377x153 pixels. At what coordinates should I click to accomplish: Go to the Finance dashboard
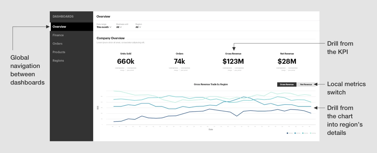71,35
